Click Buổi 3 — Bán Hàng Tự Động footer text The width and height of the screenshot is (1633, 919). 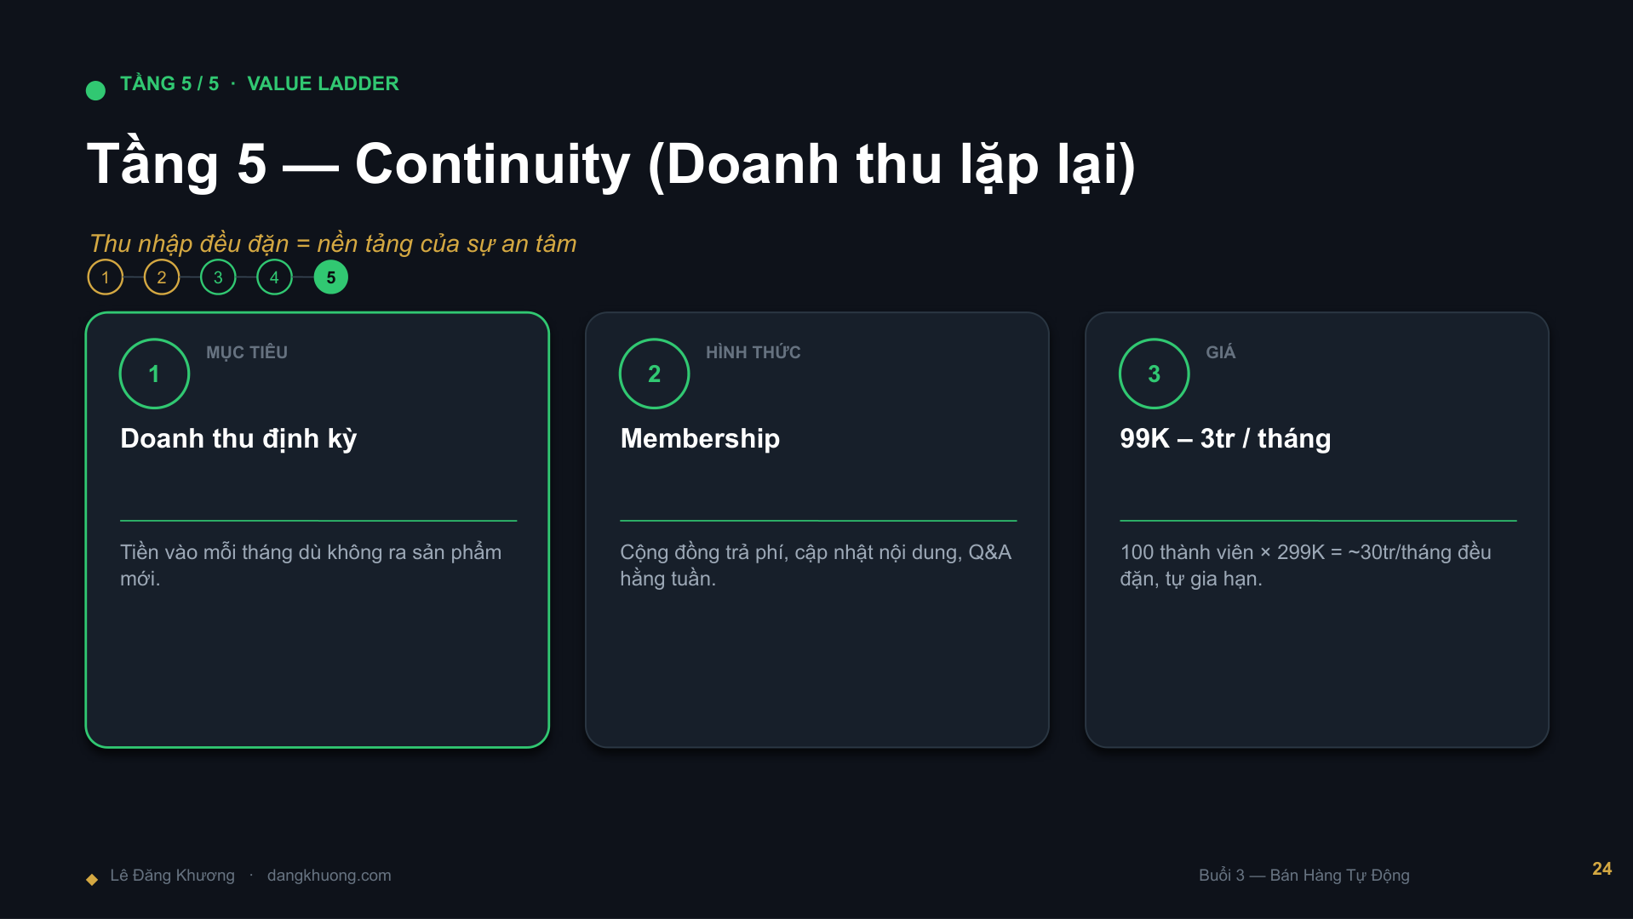pyautogui.click(x=1304, y=875)
